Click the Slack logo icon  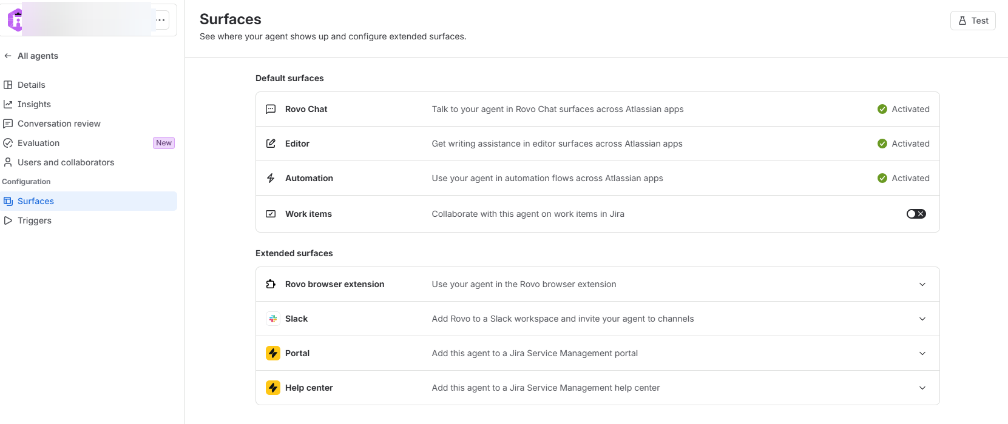(273, 319)
